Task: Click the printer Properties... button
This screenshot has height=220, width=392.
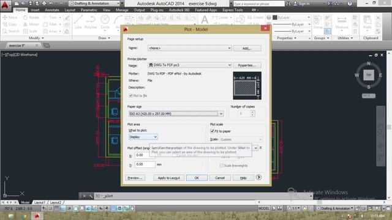Action: (247, 65)
